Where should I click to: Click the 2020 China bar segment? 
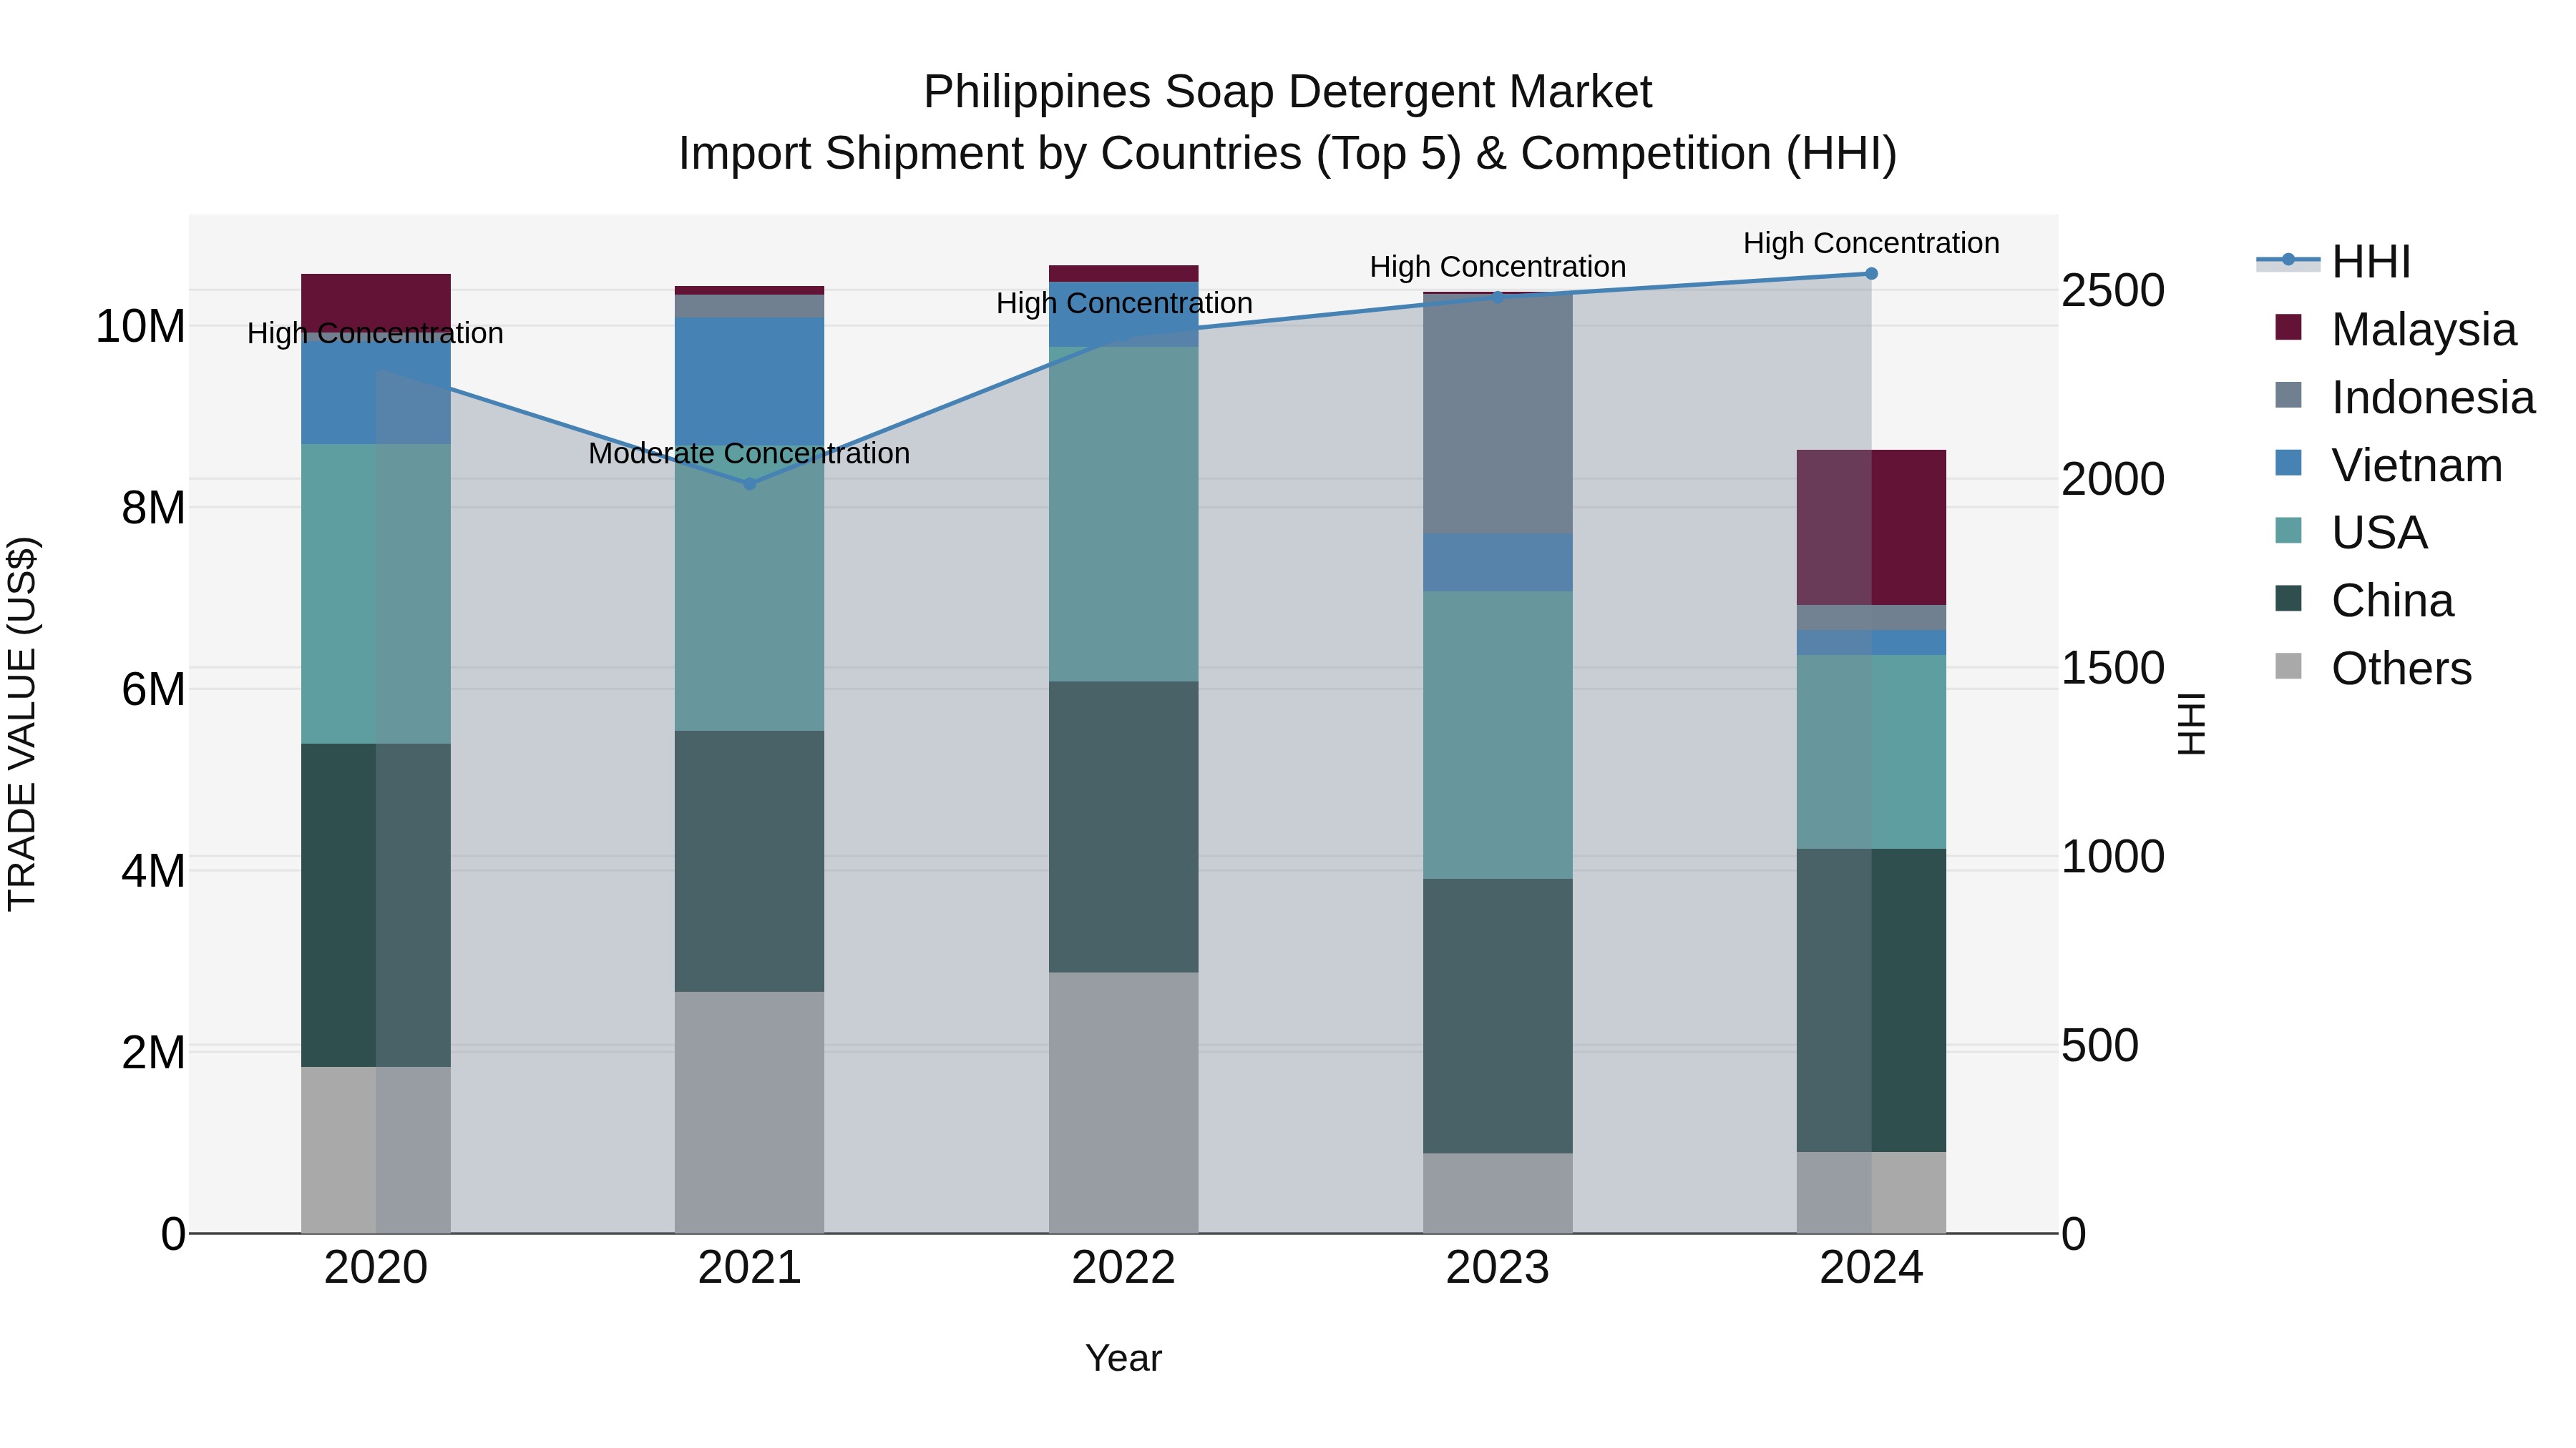376,905
